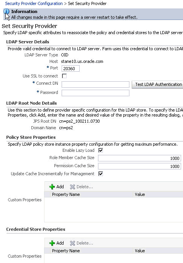Click Value column header in Credential Store table
This screenshot has height=263, width=183.
[x=140, y=251]
